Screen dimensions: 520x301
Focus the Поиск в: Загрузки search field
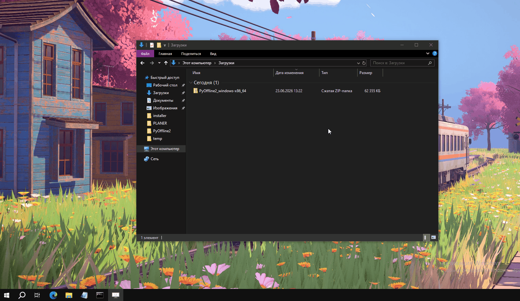pyautogui.click(x=399, y=63)
